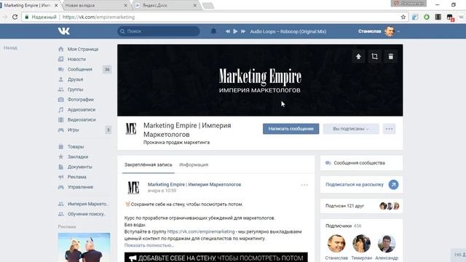Close the Marketing Empire browser tab
This screenshot has height=262, width=466.
tap(56, 5)
